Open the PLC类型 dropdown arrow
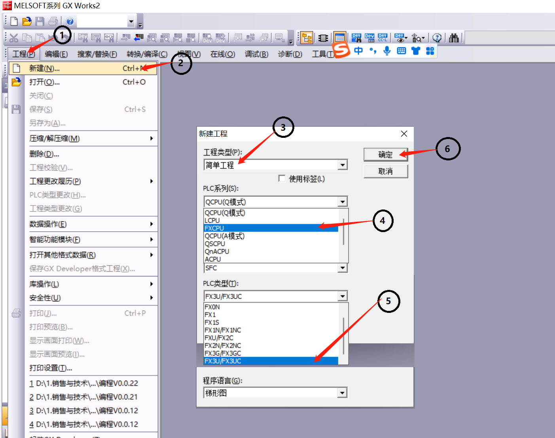Screen dimensions: 555x438 click(x=343, y=296)
